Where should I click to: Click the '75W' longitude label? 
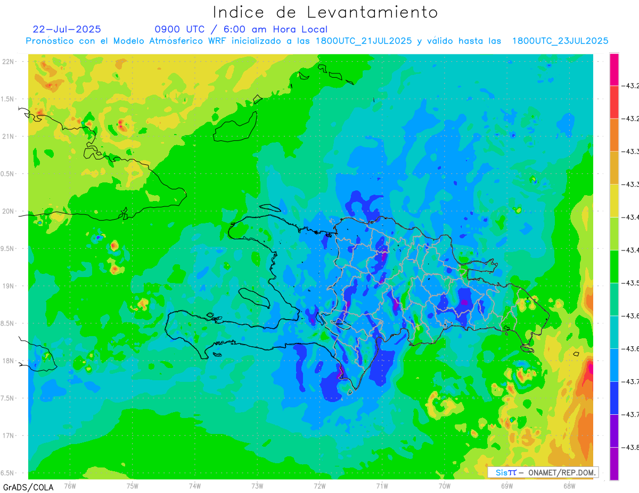133,486
